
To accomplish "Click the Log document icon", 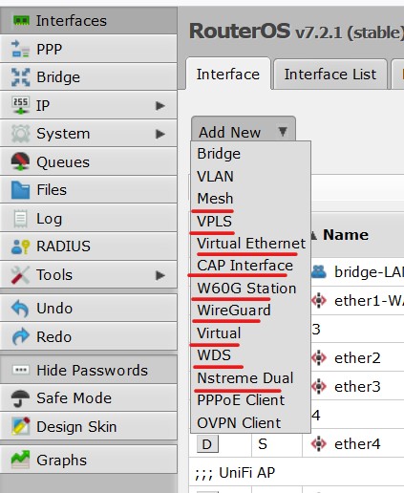I will (20, 219).
